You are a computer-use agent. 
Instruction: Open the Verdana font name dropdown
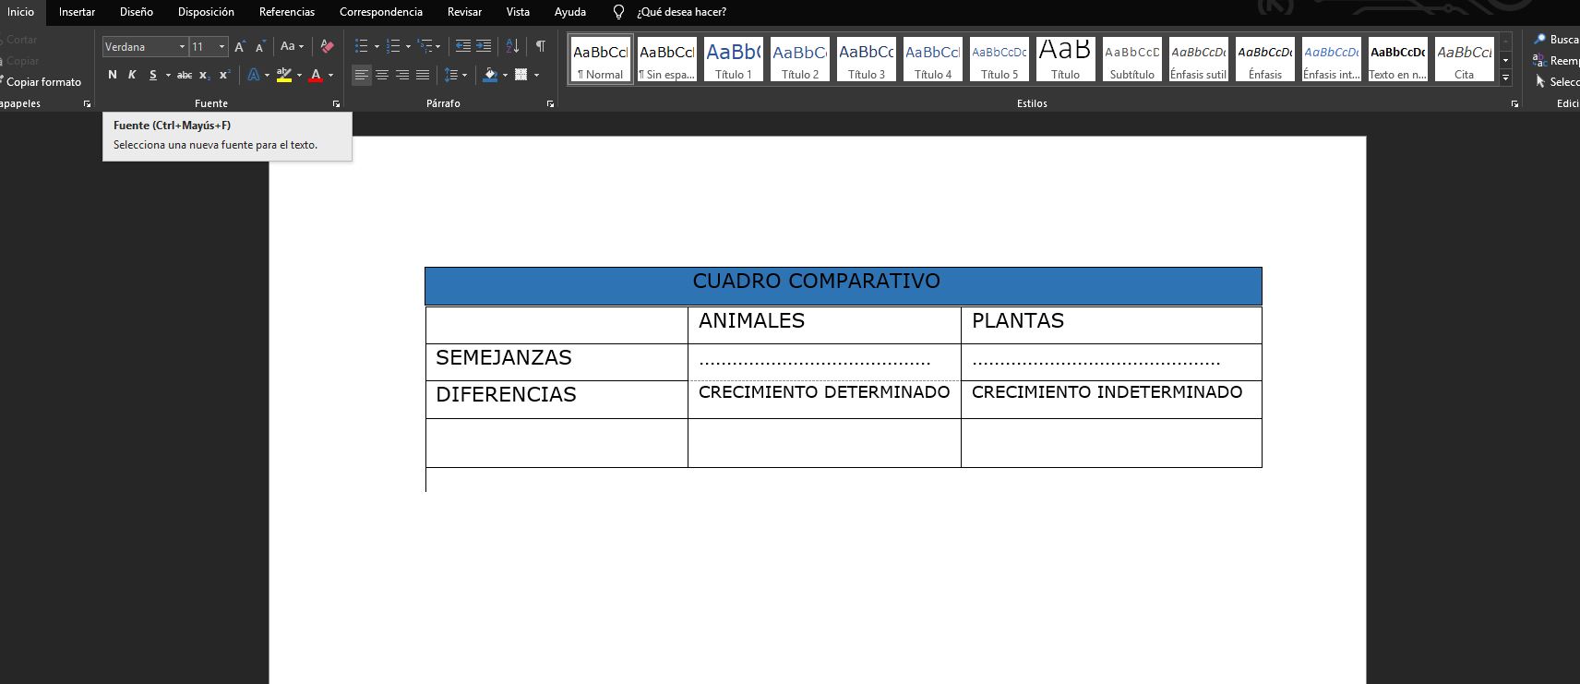[182, 47]
